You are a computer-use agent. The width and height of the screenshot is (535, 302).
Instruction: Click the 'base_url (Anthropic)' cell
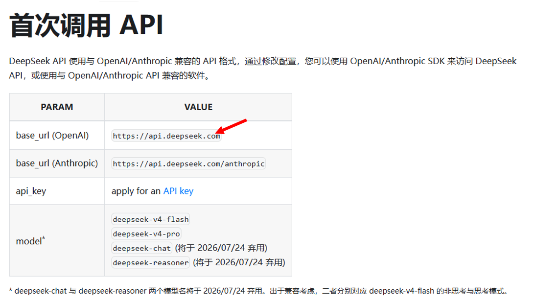click(57, 163)
